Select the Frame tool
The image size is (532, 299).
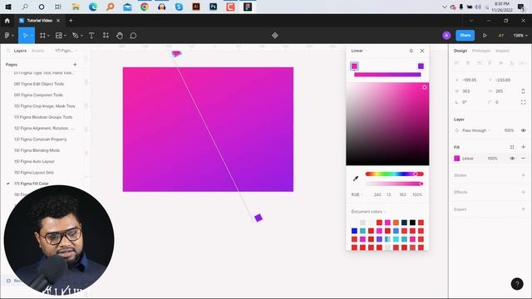pyautogui.click(x=42, y=35)
